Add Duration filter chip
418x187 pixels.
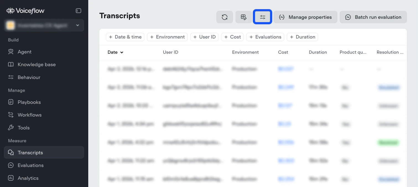[302, 37]
